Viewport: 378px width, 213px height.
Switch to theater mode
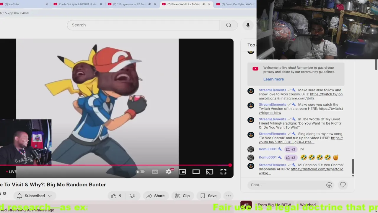tap(196, 172)
